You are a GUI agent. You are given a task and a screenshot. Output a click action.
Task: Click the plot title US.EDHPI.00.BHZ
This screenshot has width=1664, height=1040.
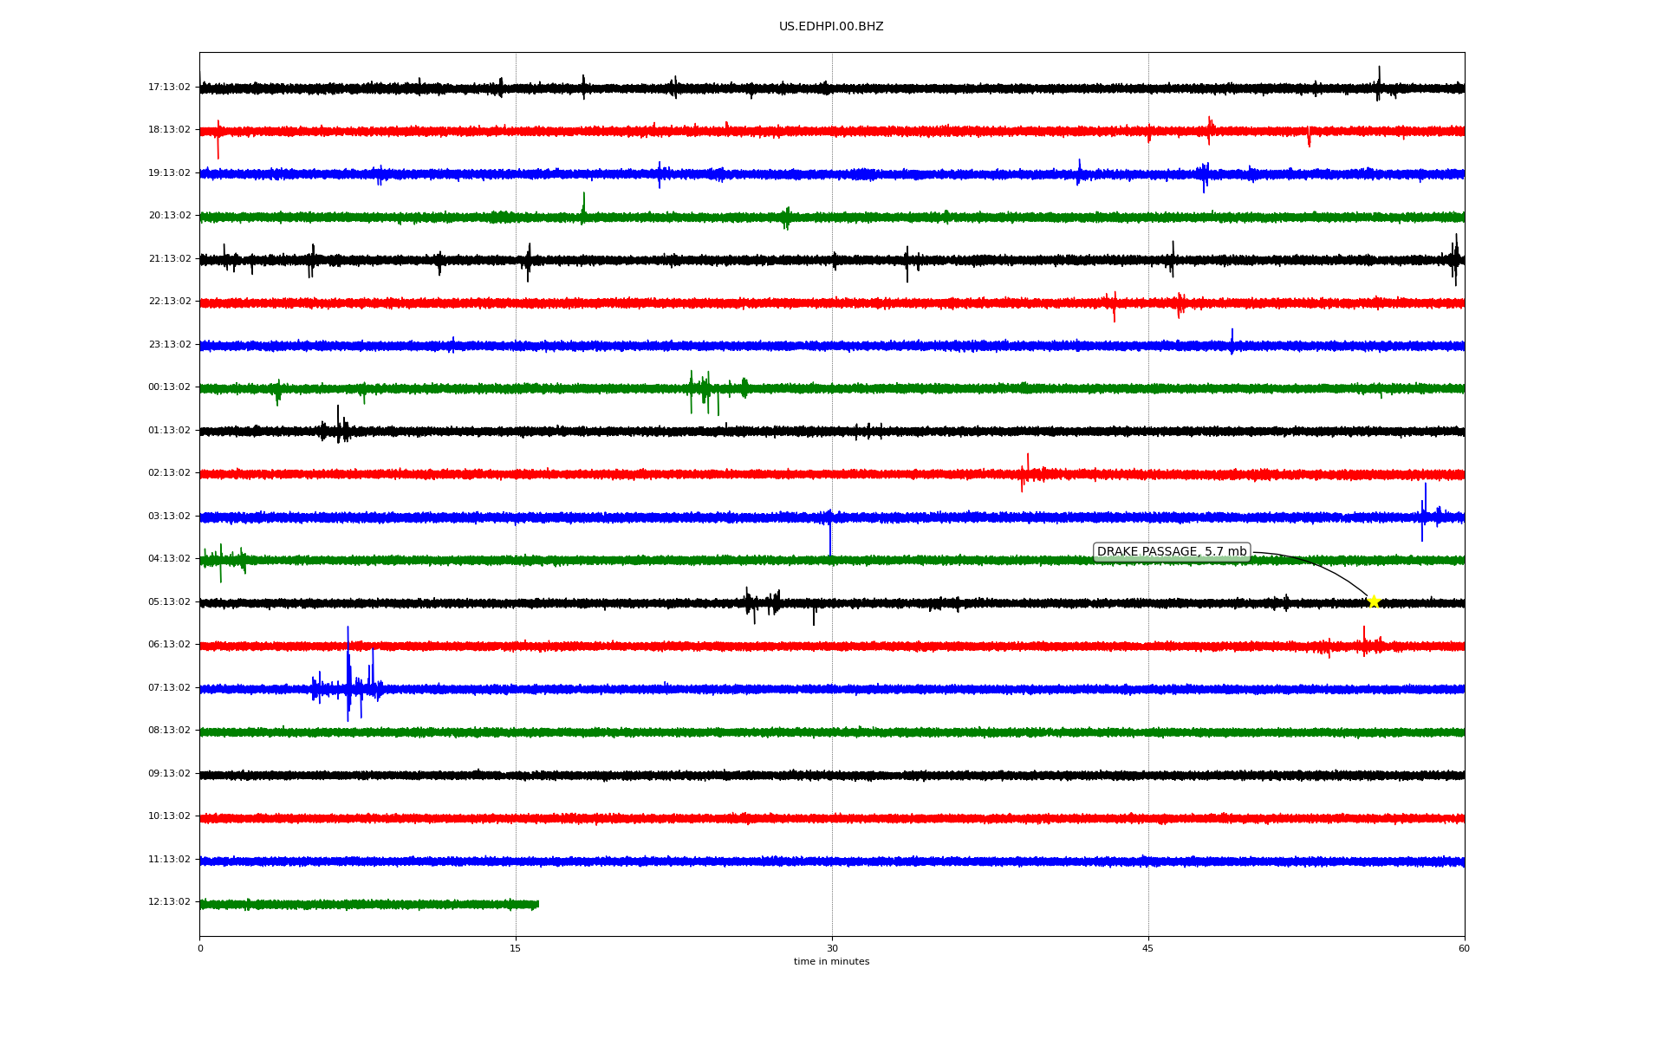[831, 27]
